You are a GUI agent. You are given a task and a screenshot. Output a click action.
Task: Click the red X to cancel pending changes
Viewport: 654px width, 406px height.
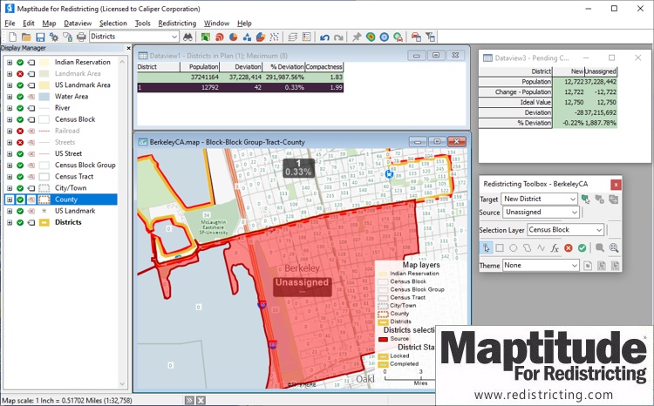point(568,247)
